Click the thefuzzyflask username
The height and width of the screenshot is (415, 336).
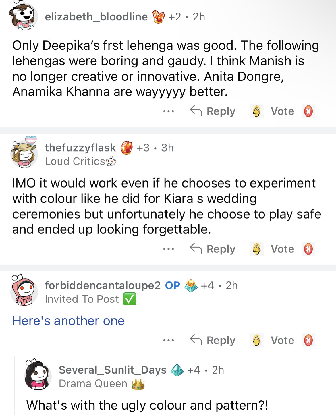80,148
